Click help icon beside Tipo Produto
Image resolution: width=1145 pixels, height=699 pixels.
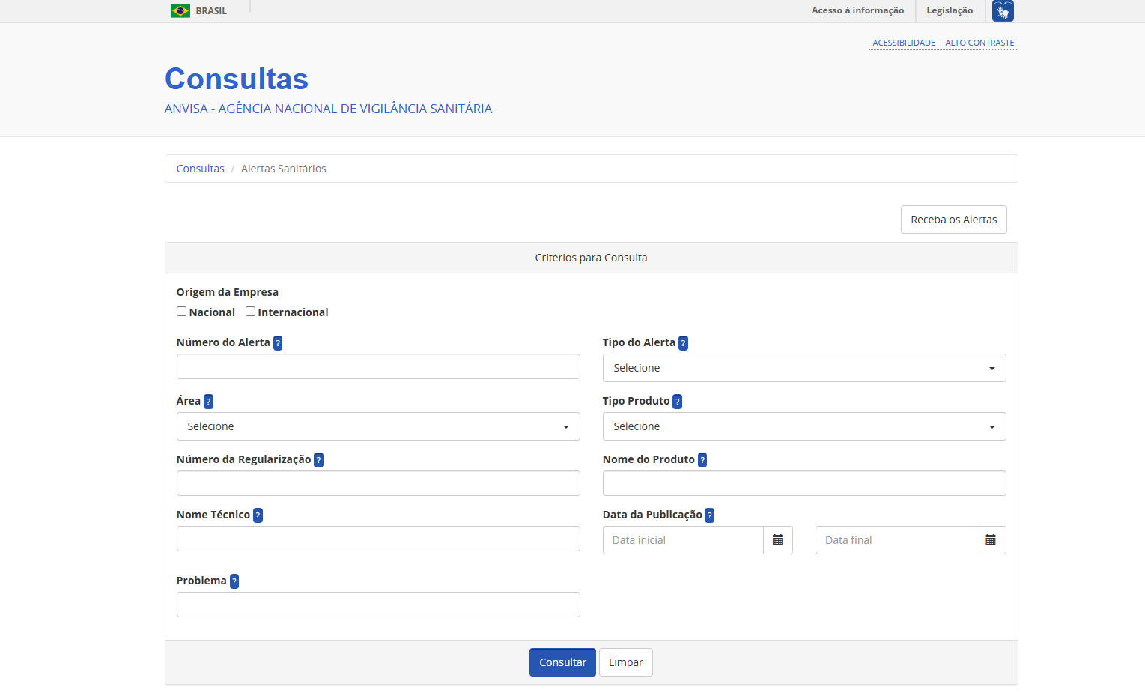point(677,402)
